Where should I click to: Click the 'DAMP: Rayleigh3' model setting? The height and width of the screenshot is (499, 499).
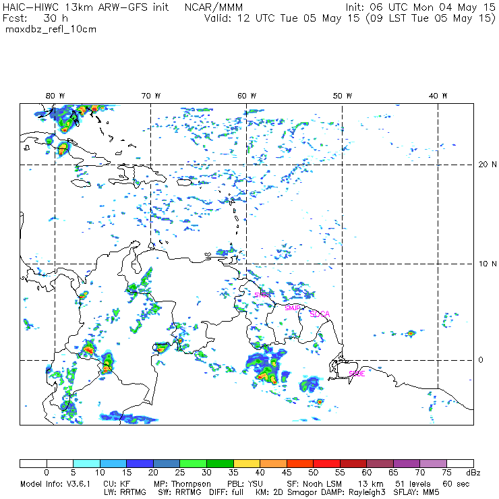pyautogui.click(x=355, y=492)
